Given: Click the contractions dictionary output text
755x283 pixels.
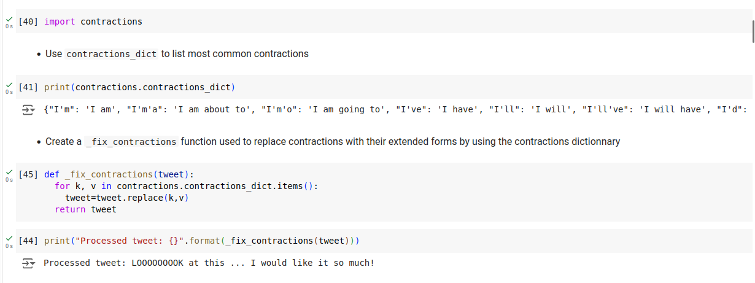Looking at the screenshot, I should [393, 110].
